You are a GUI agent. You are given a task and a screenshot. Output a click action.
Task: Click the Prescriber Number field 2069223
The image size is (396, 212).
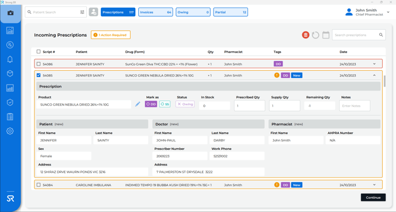[x=180, y=156]
